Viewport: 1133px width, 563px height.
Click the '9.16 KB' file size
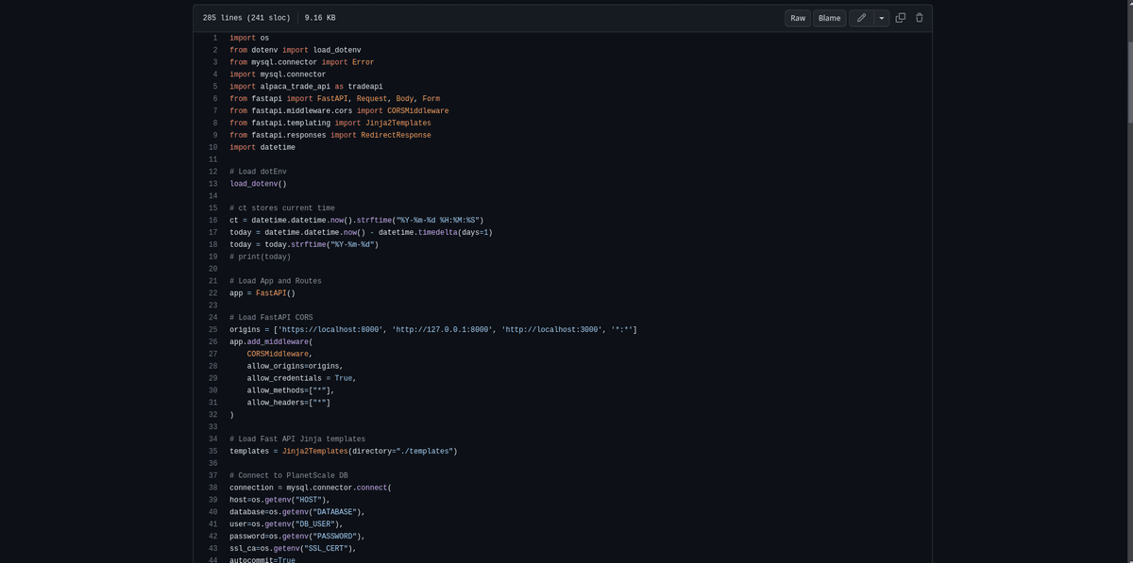point(320,18)
